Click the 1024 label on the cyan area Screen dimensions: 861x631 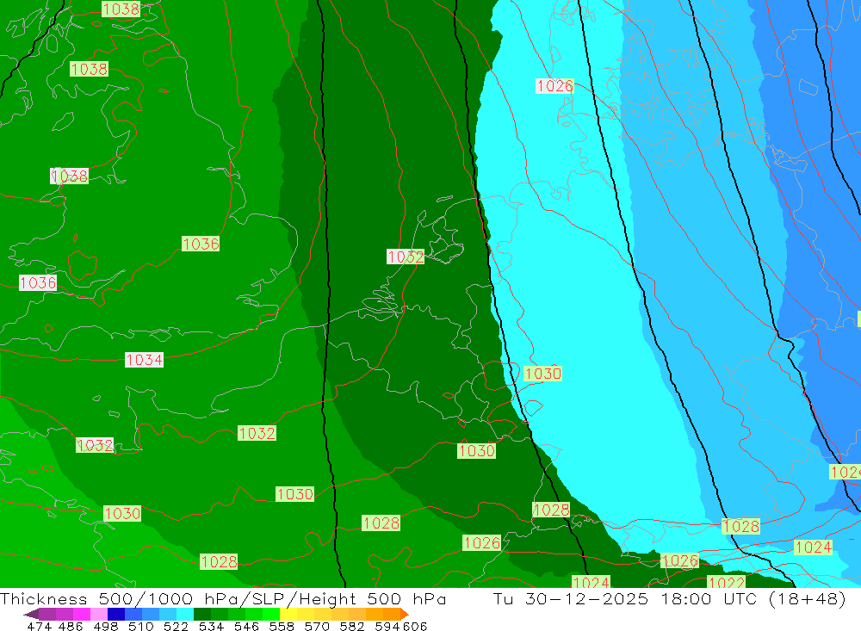(x=814, y=547)
